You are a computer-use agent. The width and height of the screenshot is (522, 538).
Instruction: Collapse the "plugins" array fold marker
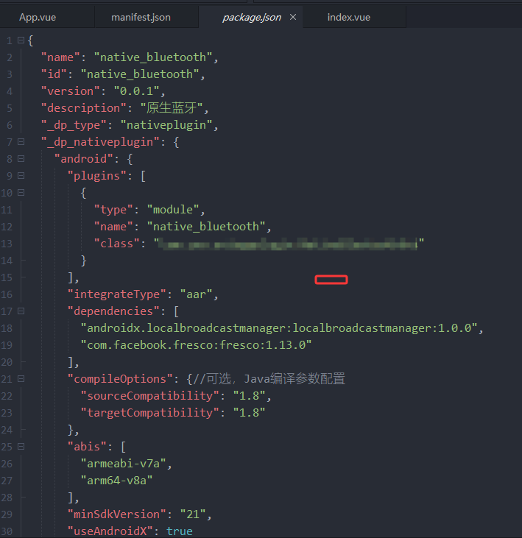[21, 176]
